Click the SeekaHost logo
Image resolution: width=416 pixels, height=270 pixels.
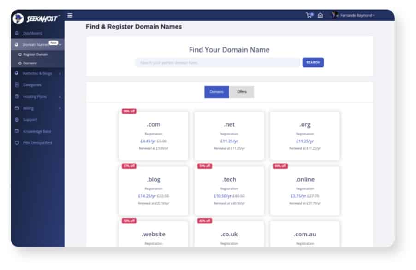(x=36, y=18)
